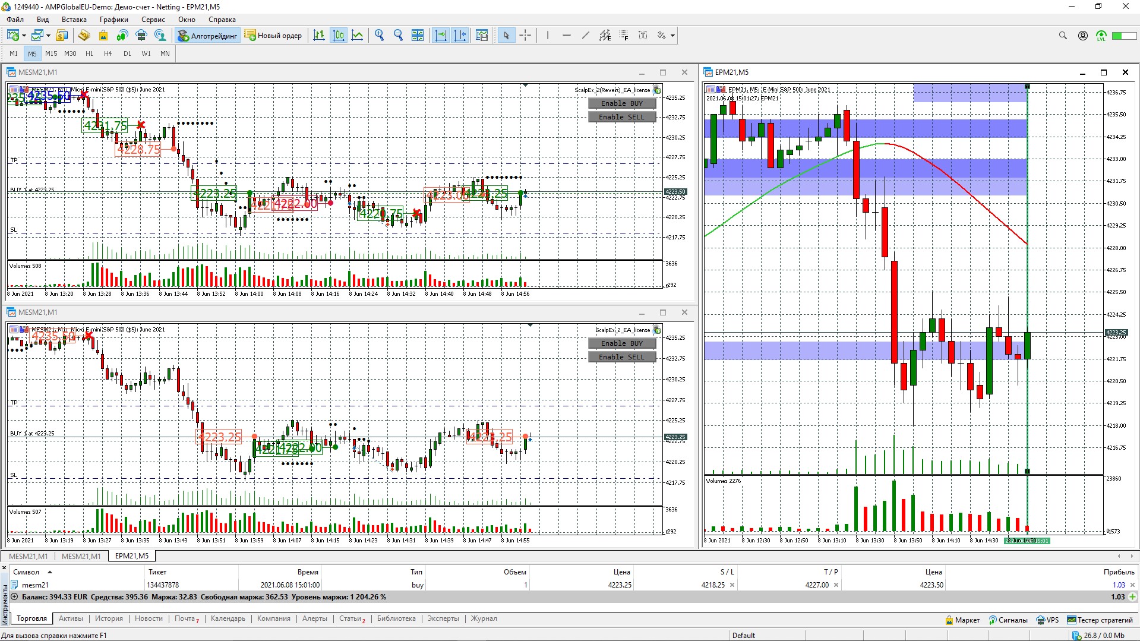
Task: Zoom in on the chart
Action: [380, 36]
